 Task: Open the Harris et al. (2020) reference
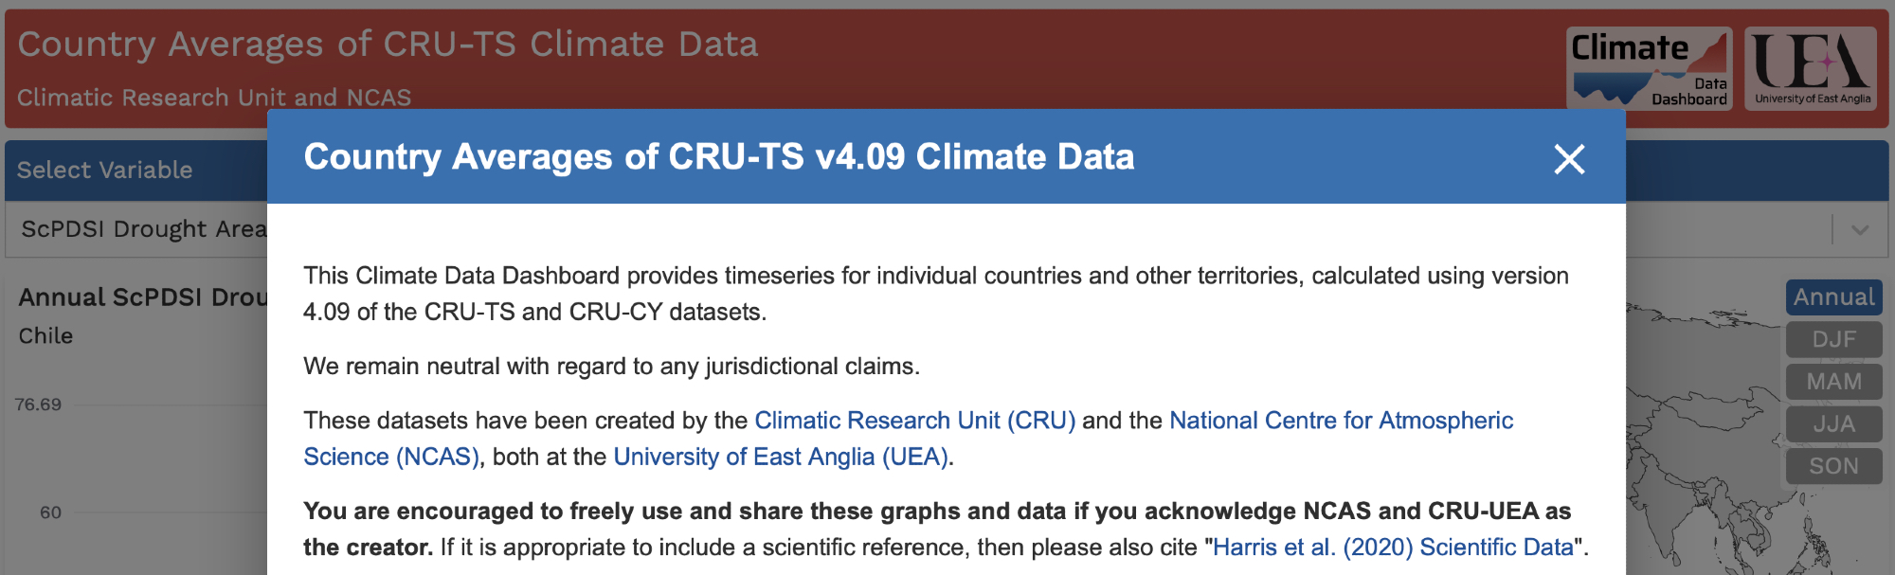(x=1393, y=548)
